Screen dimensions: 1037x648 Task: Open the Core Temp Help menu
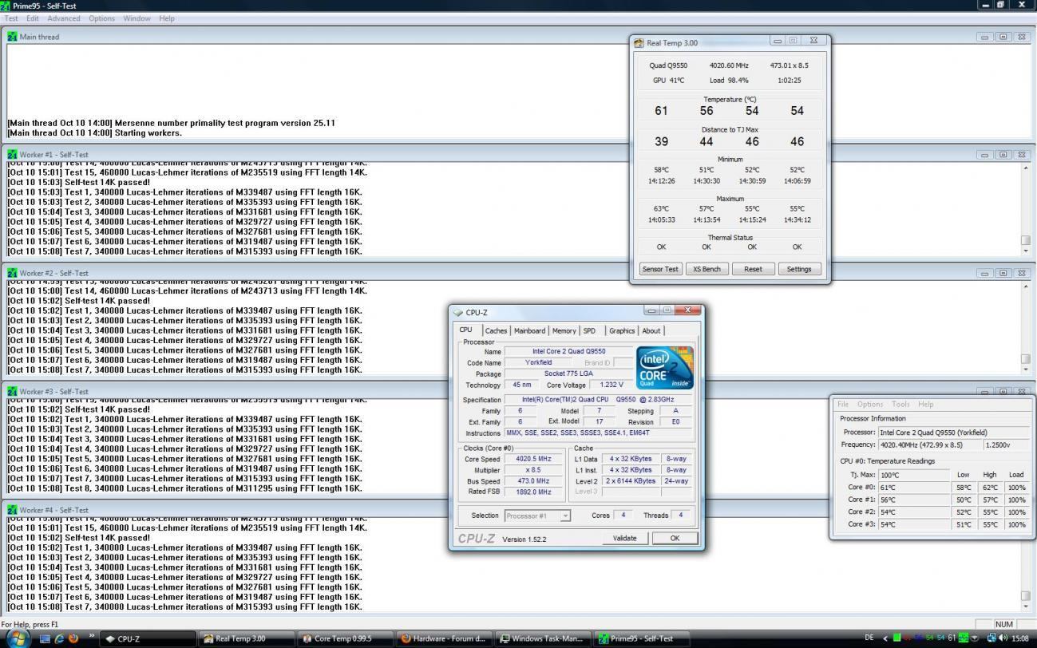point(925,404)
